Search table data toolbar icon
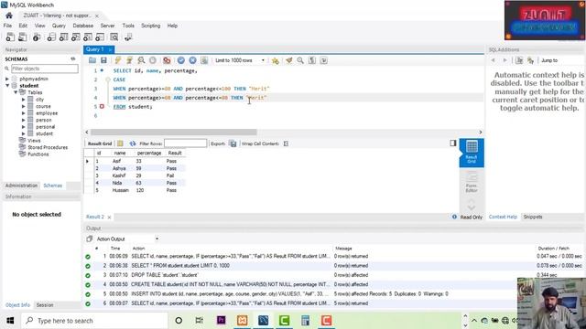This screenshot has height=329, width=586. tap(114, 37)
